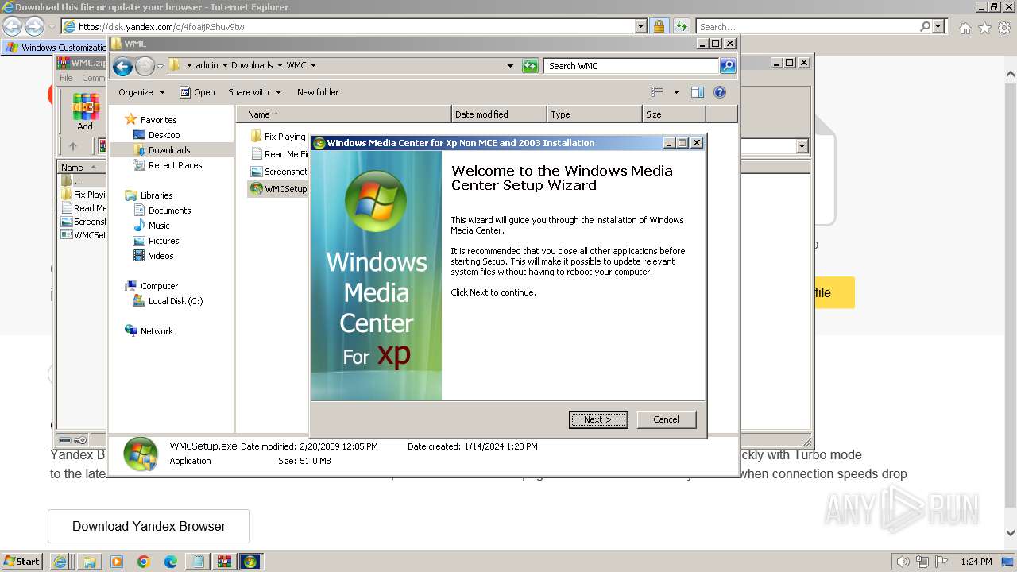1017x572 pixels.
Task: Open Internet Explorer from the taskbar
Action: pyautogui.click(x=60, y=562)
